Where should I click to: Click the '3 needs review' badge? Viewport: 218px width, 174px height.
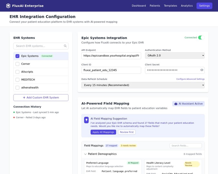(x=128, y=146)
